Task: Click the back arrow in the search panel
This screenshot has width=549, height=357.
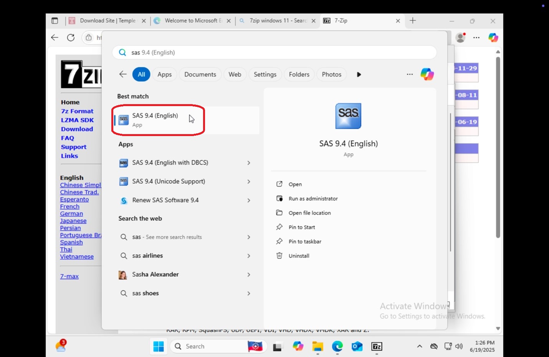Action: click(x=123, y=74)
